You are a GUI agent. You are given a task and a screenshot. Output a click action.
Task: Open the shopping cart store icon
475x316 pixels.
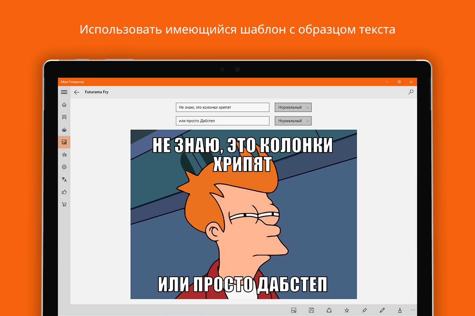click(64, 204)
